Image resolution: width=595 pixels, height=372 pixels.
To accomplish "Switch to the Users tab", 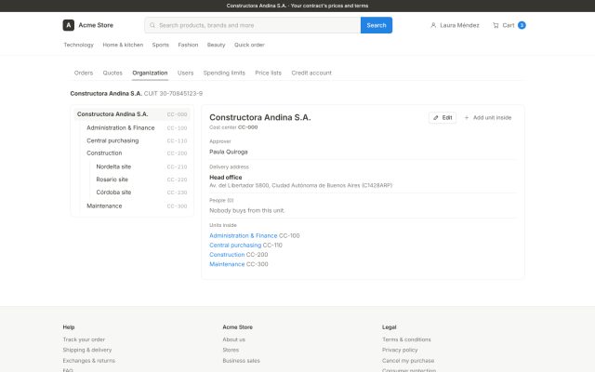I will coord(185,73).
